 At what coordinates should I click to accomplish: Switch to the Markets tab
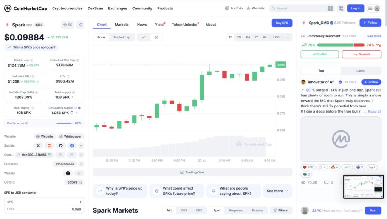pyautogui.click(x=121, y=24)
